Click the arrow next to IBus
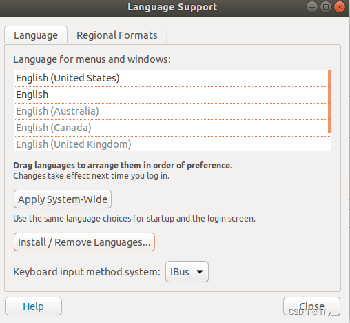This screenshot has height=323, width=350. 200,272
